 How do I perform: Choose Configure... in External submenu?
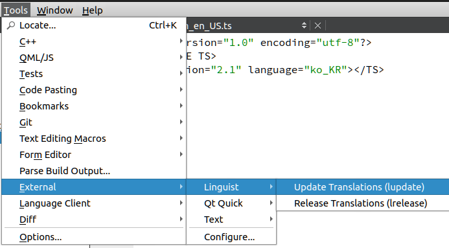pos(231,237)
